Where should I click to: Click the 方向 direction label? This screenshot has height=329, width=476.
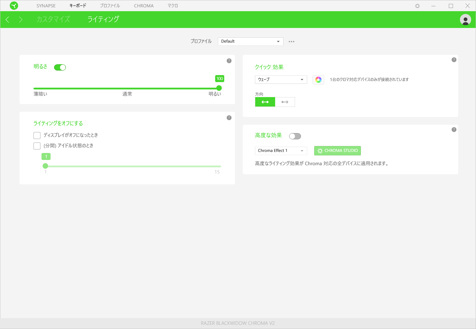[259, 94]
